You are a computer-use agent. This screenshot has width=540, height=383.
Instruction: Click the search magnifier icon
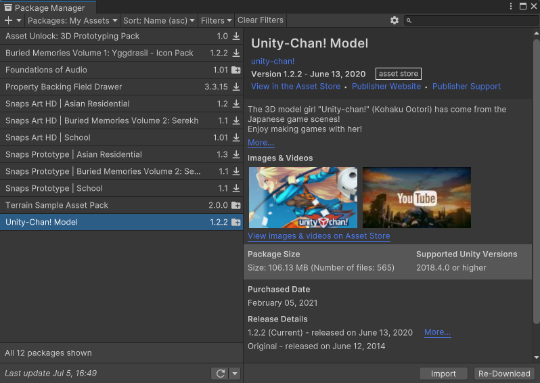[409, 21]
